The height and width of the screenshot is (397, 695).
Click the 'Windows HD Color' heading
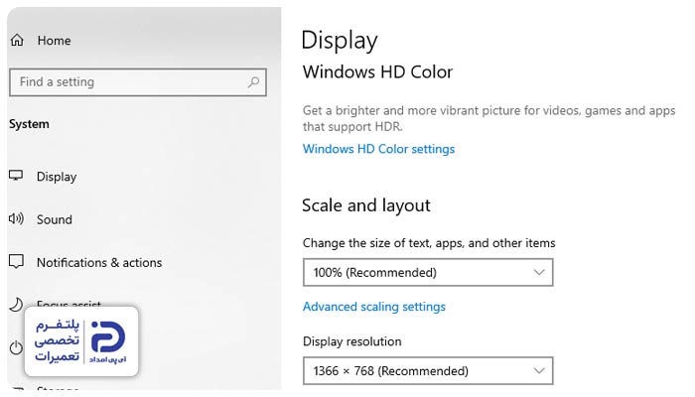(x=377, y=71)
